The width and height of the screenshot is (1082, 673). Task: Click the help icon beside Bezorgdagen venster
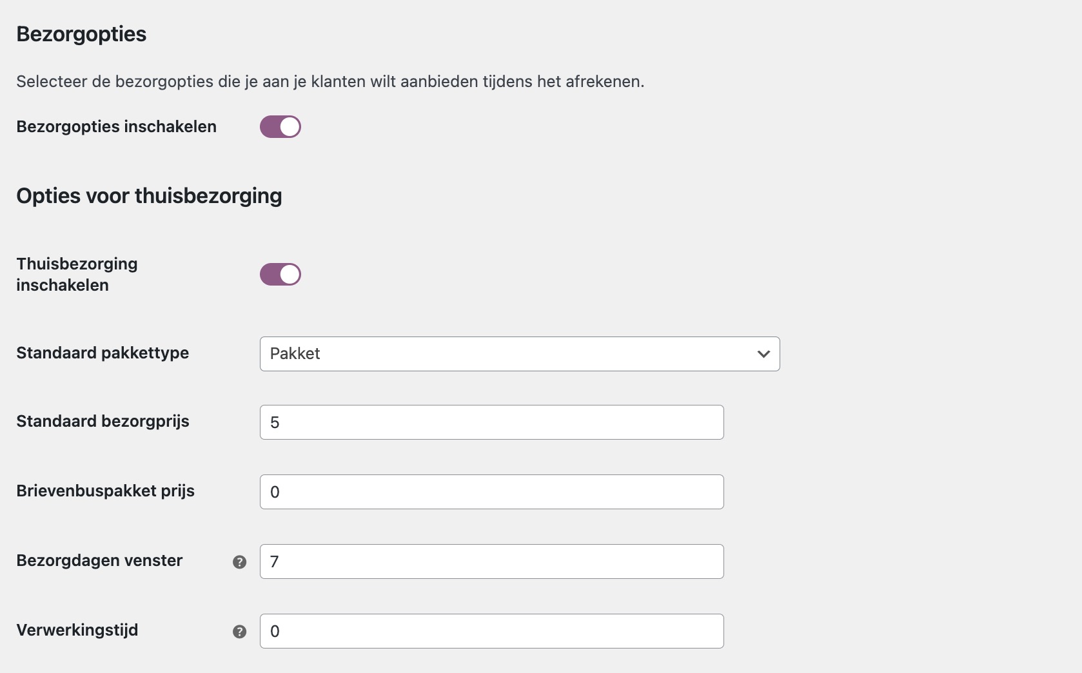239,562
